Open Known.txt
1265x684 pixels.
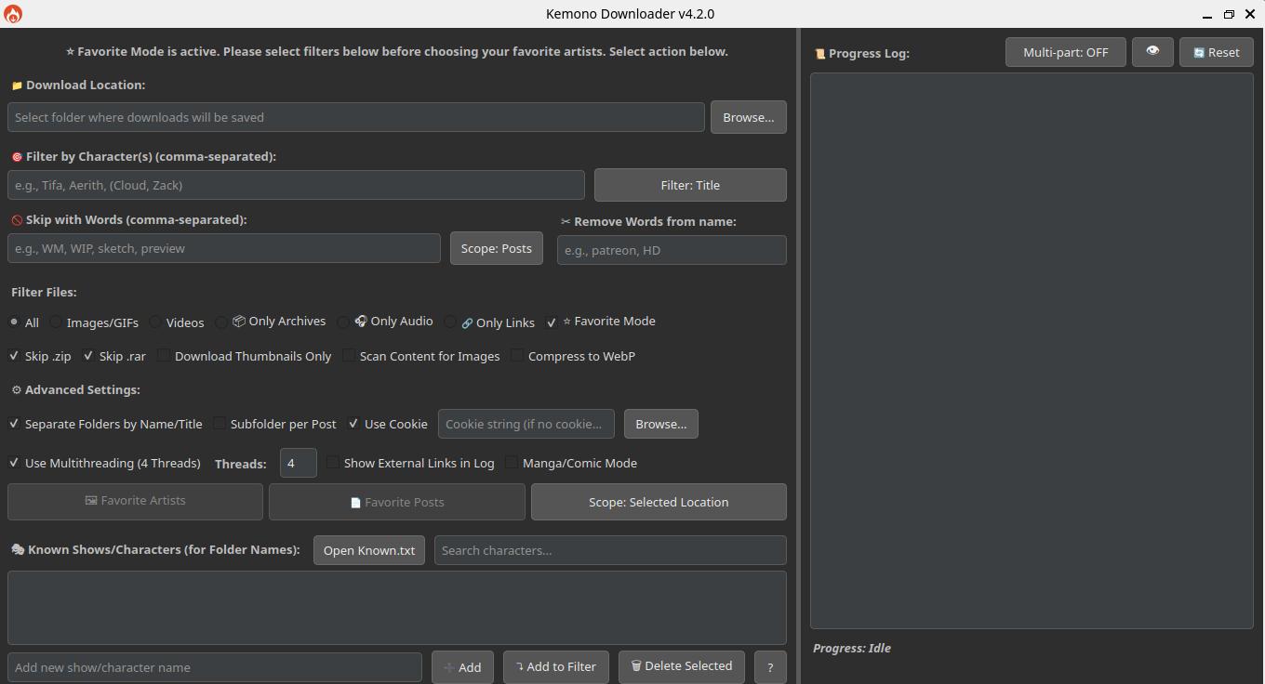369,549
